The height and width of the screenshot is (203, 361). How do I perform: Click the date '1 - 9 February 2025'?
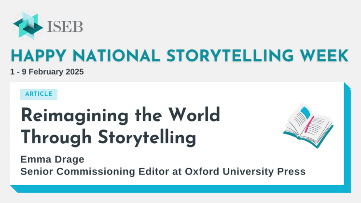coord(47,72)
